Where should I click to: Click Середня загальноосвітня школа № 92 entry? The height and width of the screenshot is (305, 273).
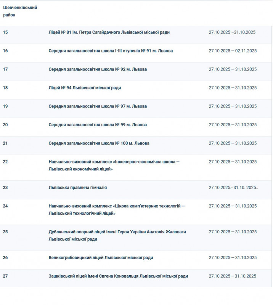pos(98,69)
